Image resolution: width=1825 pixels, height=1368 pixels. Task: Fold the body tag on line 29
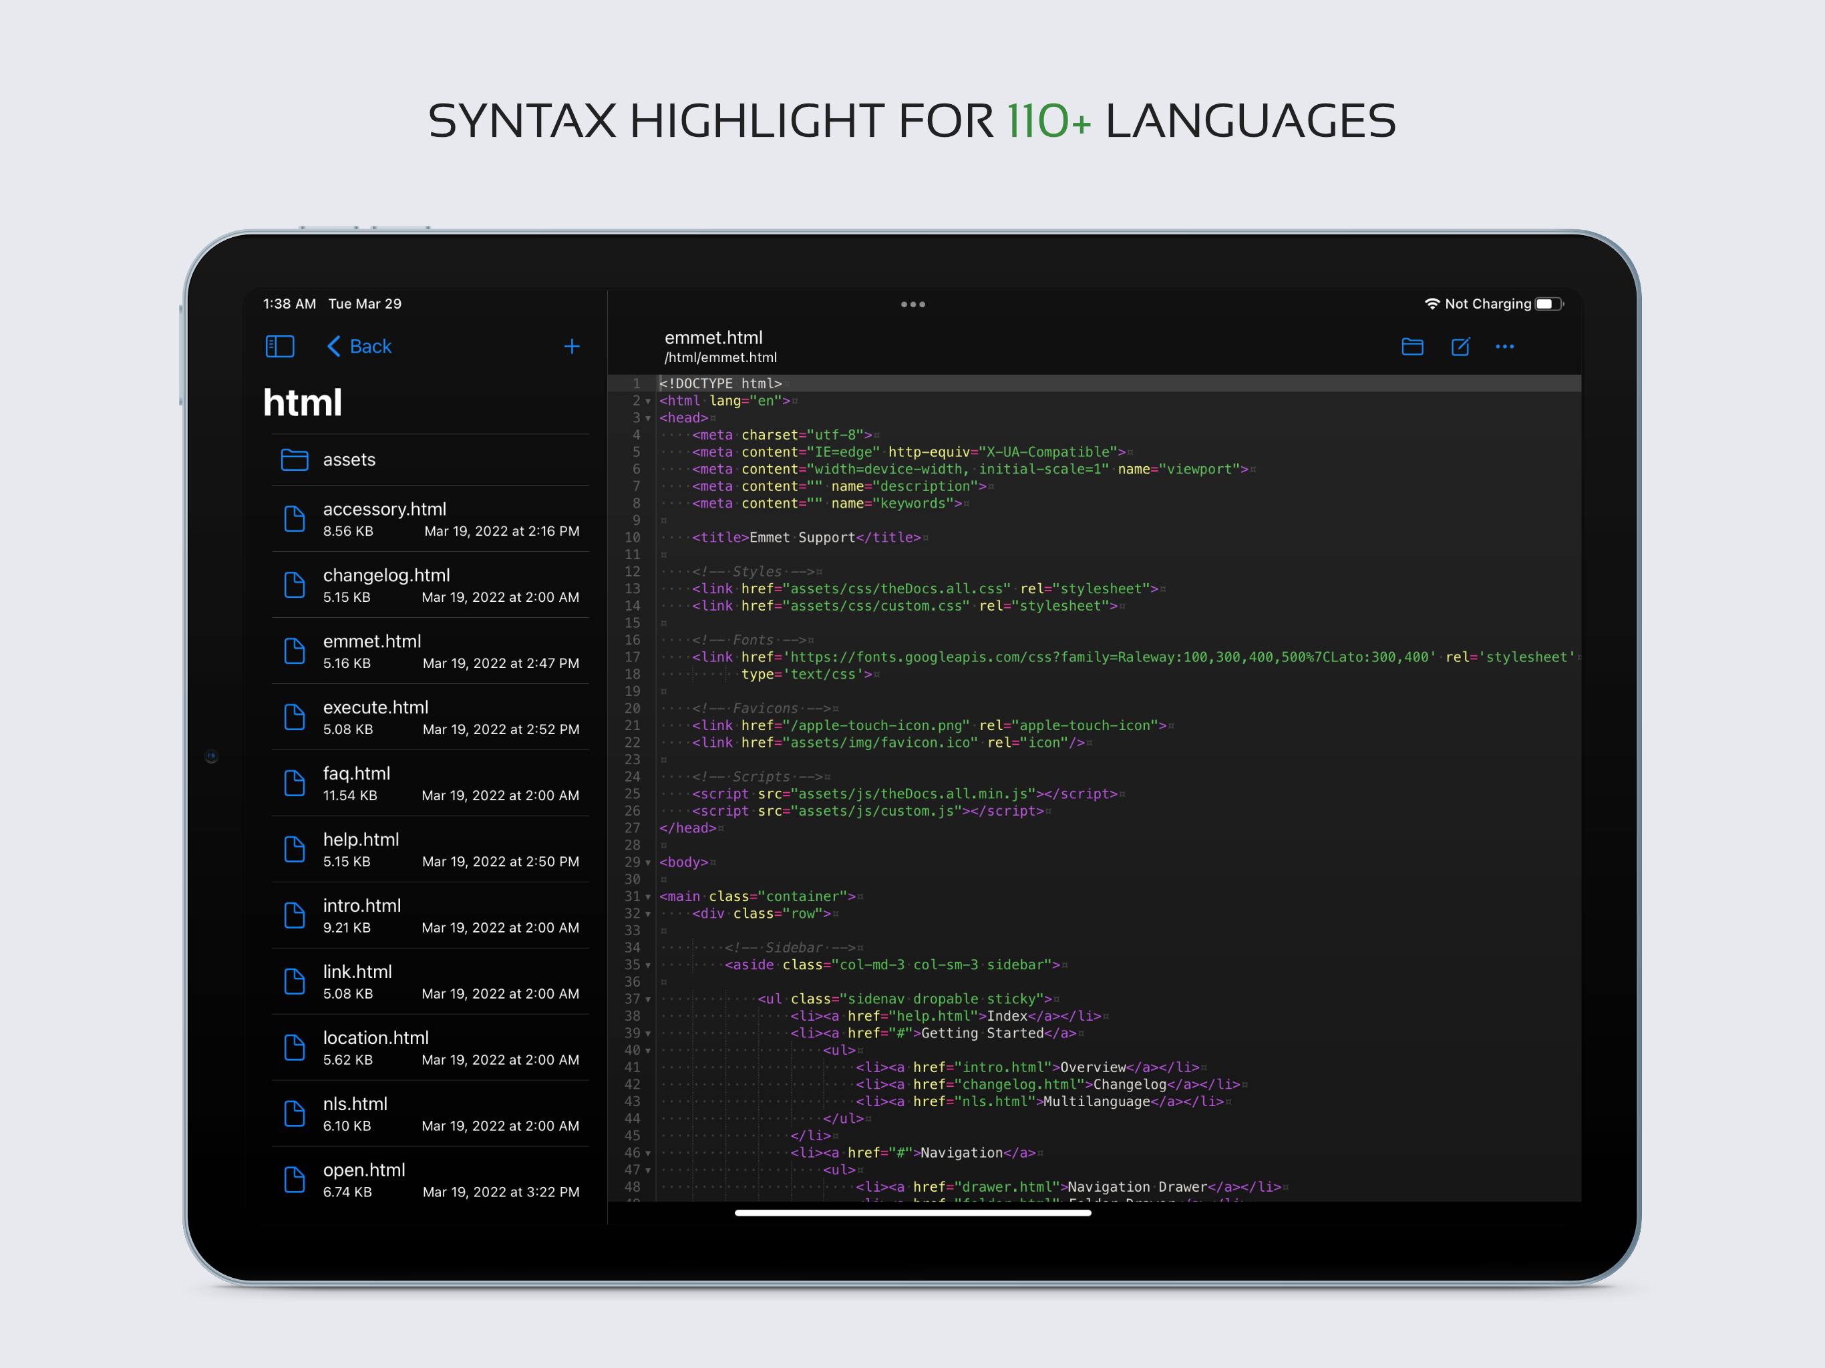pos(648,863)
